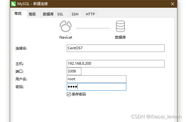The image size is (186, 122).
Task: Click the MySQL - 新建连接 window title
Action: point(32,4)
